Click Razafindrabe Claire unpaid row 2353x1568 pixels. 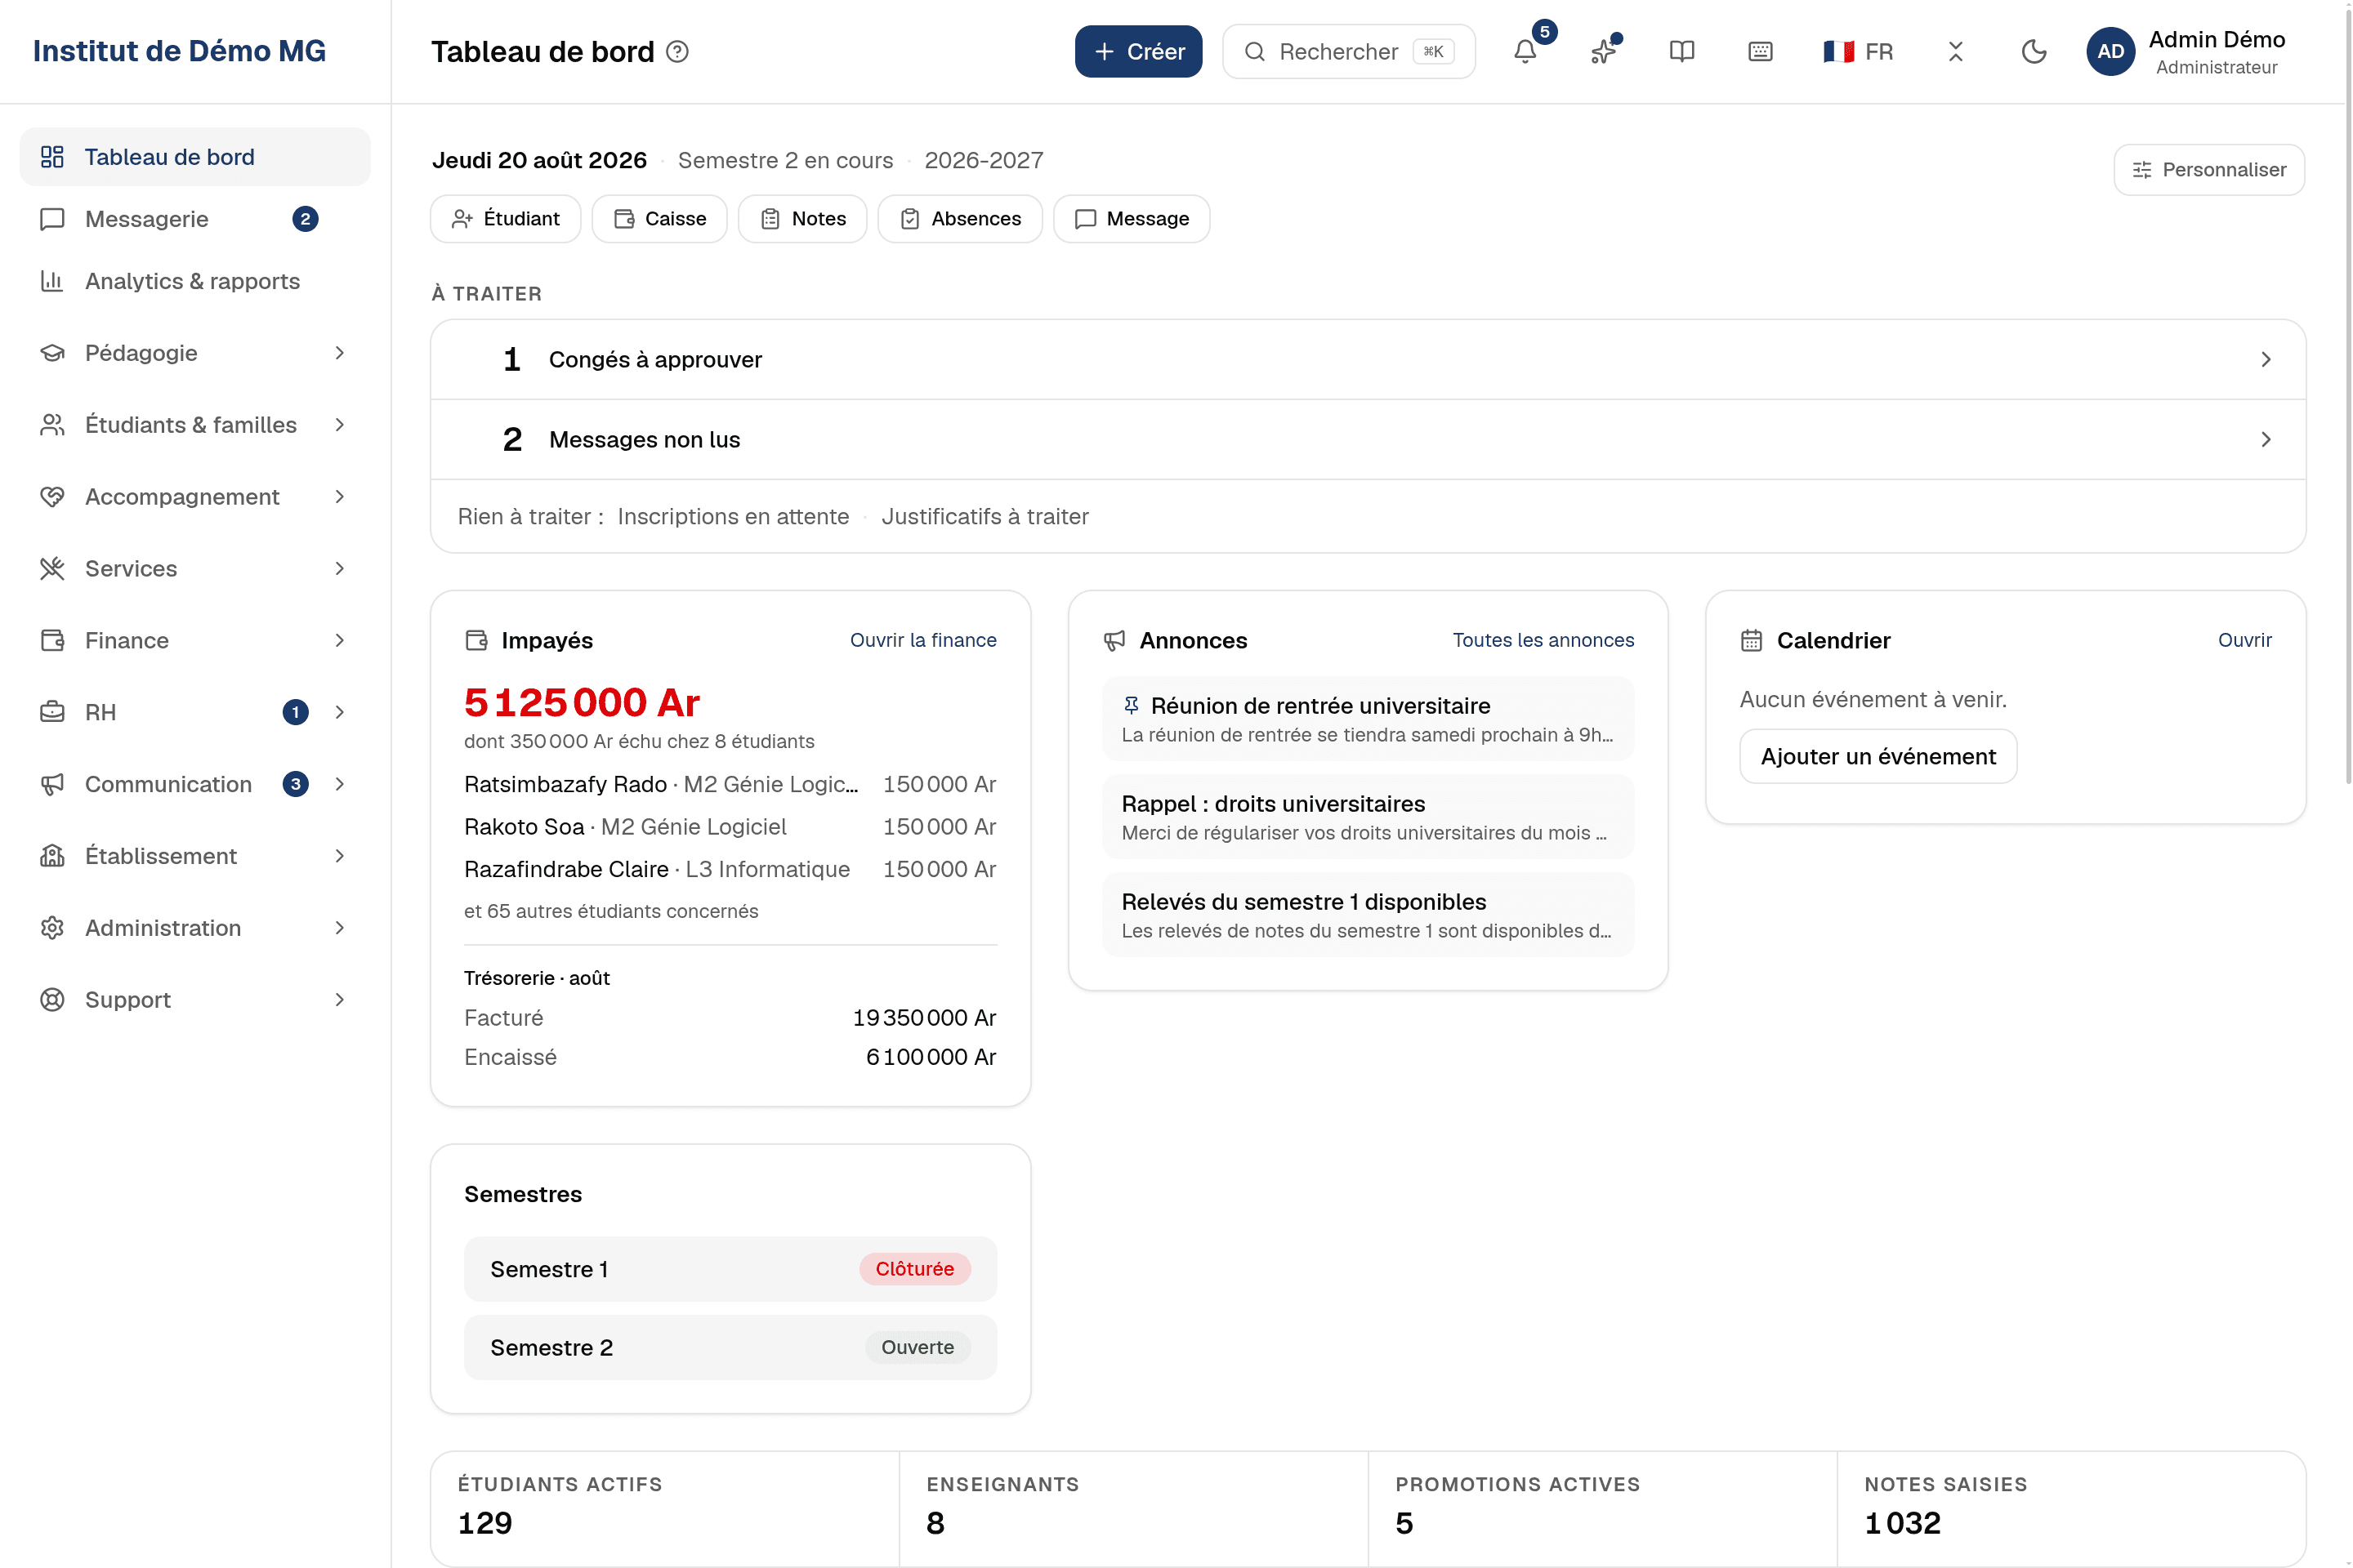(730, 870)
